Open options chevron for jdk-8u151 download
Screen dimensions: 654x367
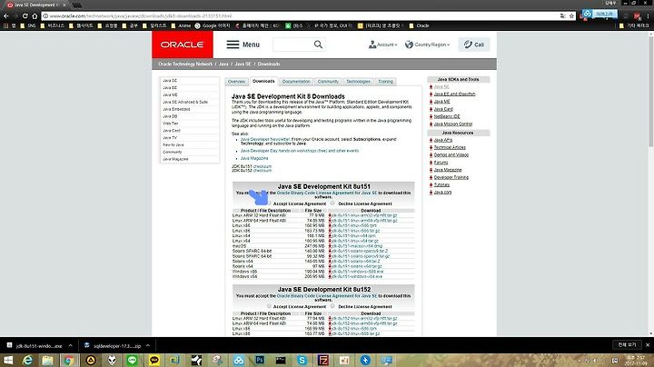[71, 345]
